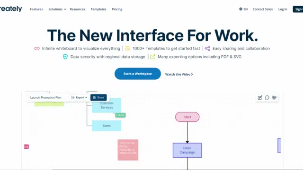Open the Features menu item
The image size is (303, 170).
(x=36, y=9)
